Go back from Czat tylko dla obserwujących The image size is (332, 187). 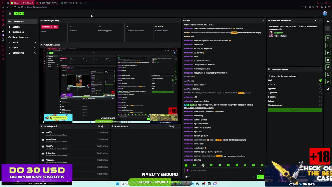(269, 76)
